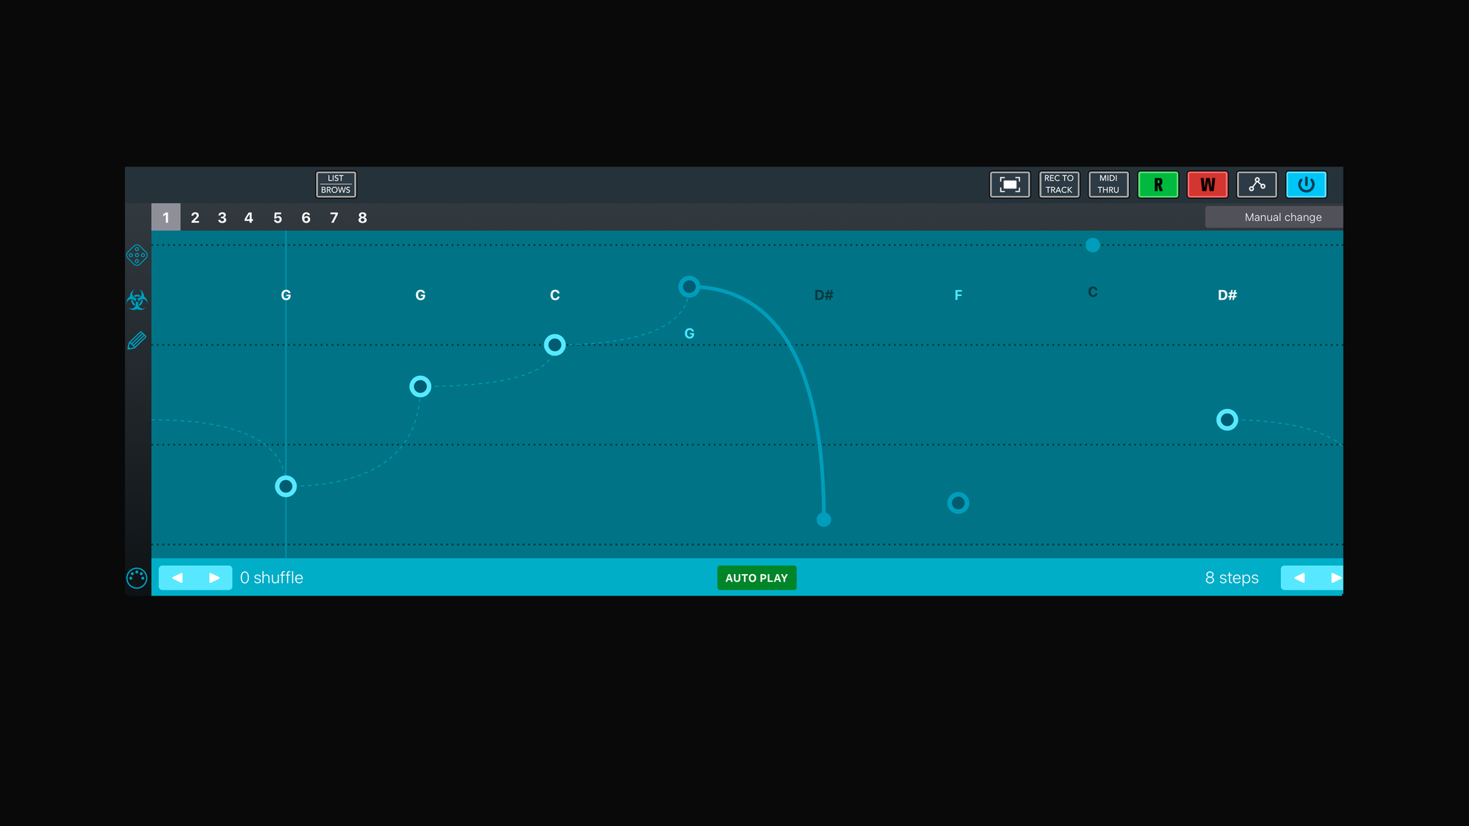Click the biohazard mutate icon
The height and width of the screenshot is (826, 1469).
click(137, 300)
